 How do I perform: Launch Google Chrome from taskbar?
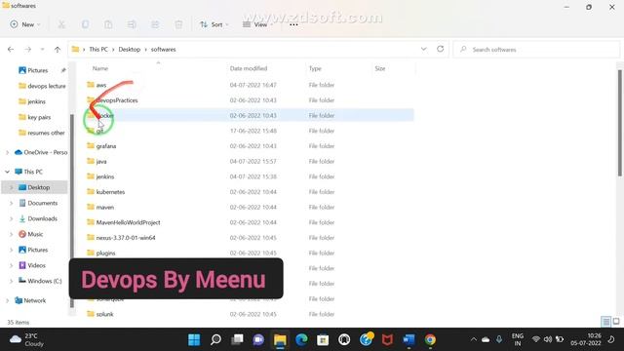[x=430, y=339]
